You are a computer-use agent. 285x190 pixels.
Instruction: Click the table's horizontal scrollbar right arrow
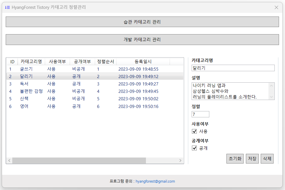(180, 160)
